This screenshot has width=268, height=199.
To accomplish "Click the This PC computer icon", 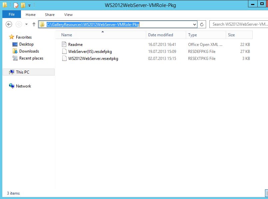I will click(11, 72).
